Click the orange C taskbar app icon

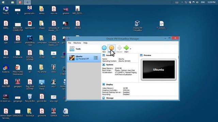[x=20, y=2]
